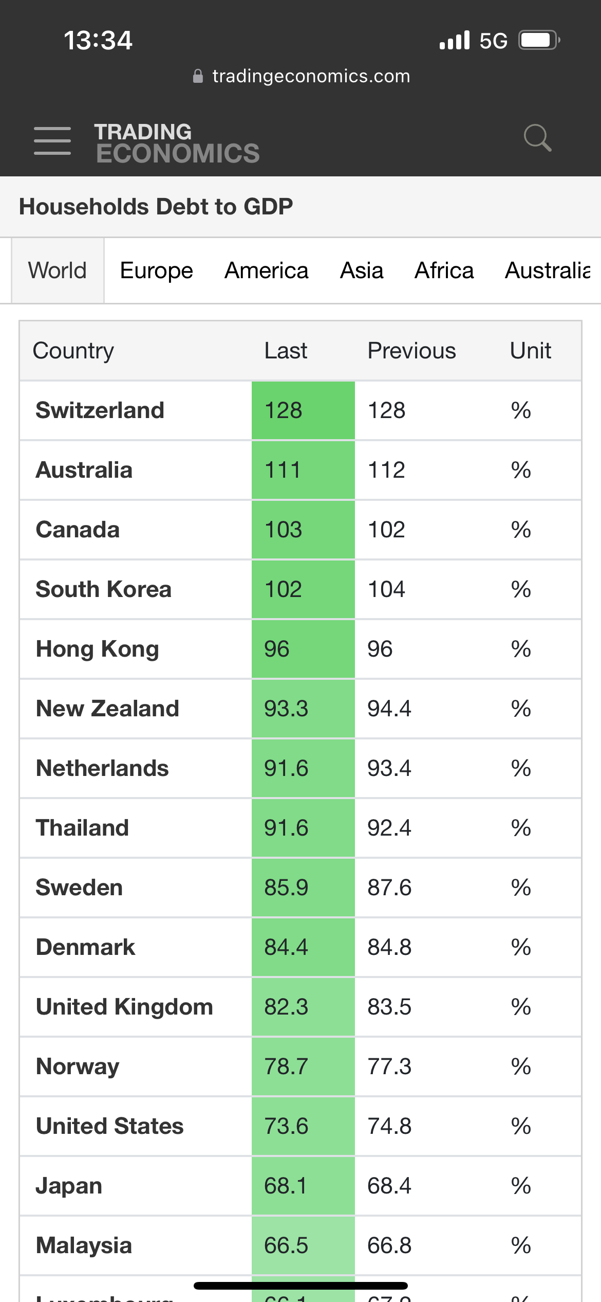The height and width of the screenshot is (1302, 601).
Task: Open the Africa tab
Action: (x=444, y=270)
